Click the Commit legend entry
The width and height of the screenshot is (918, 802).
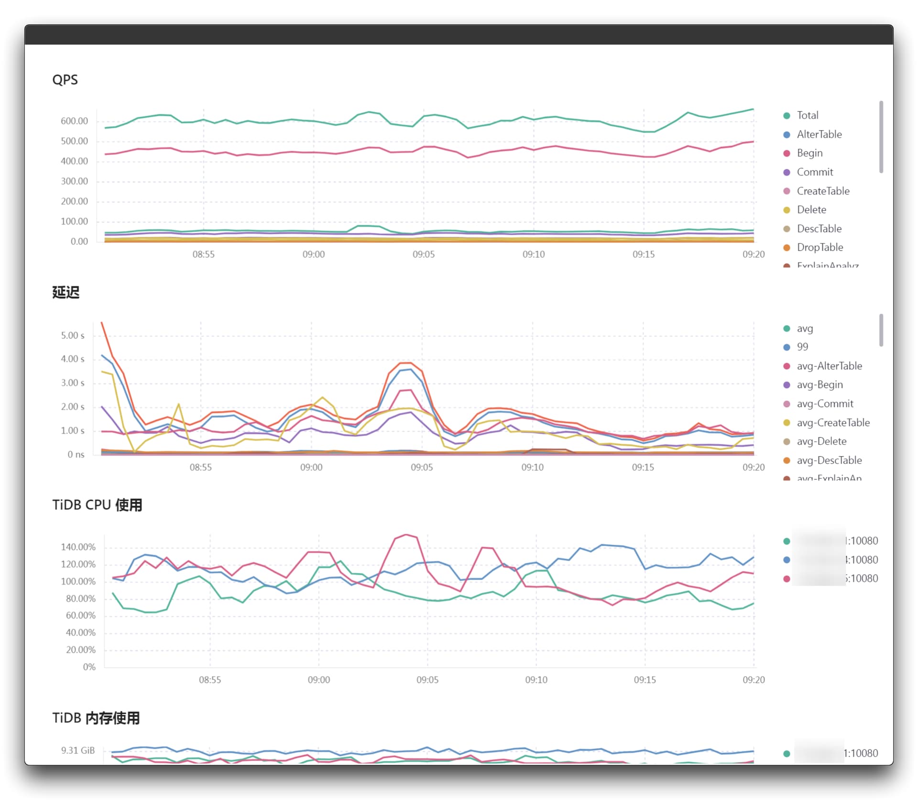coord(814,172)
